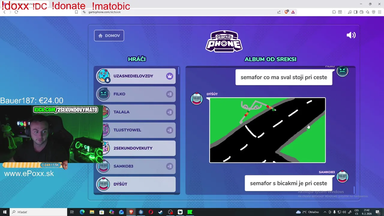
Task: Open the Windows notification center icon
Action: (x=378, y=212)
